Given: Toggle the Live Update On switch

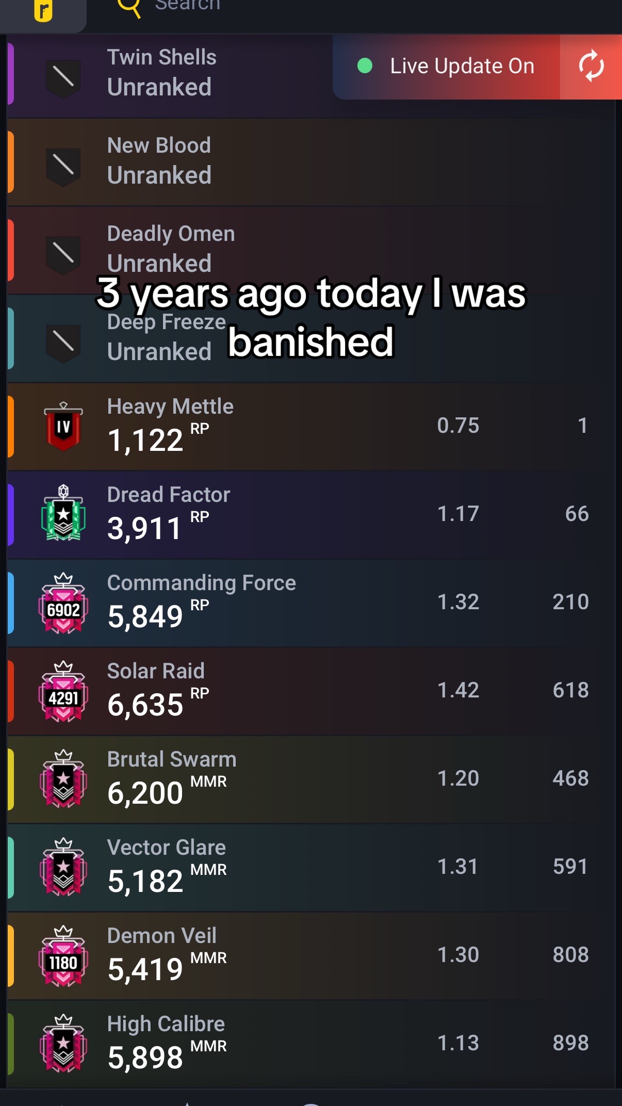Looking at the screenshot, I should 447,67.
